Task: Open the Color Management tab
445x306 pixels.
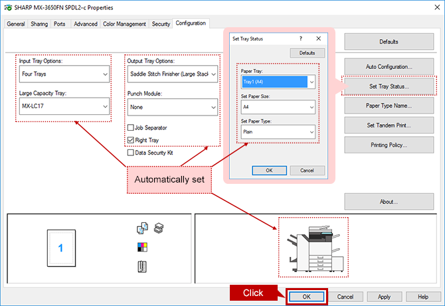Action: (x=124, y=24)
